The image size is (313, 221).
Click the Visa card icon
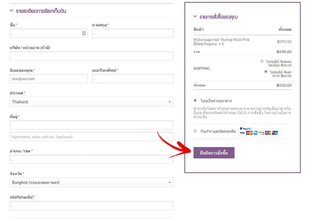[242, 133]
